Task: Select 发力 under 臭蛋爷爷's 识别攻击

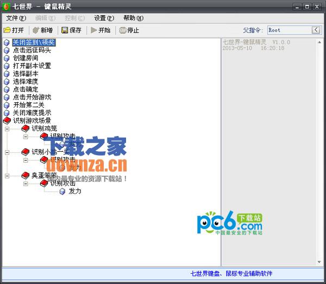Action: (x=75, y=192)
